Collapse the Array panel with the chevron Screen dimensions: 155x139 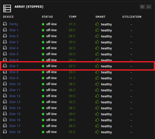click(148, 7)
